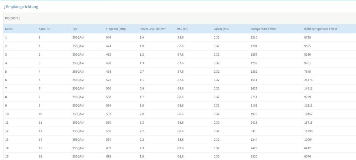Click the Empfangsrichtung section heading
Image resolution: width=356 pixels, height=160 pixels.
click(21, 6)
